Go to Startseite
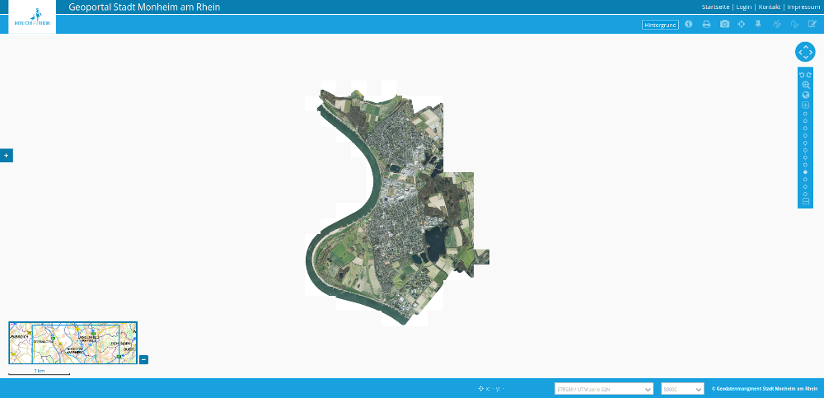Screen dimensions: 824x398 pyautogui.click(x=716, y=7)
